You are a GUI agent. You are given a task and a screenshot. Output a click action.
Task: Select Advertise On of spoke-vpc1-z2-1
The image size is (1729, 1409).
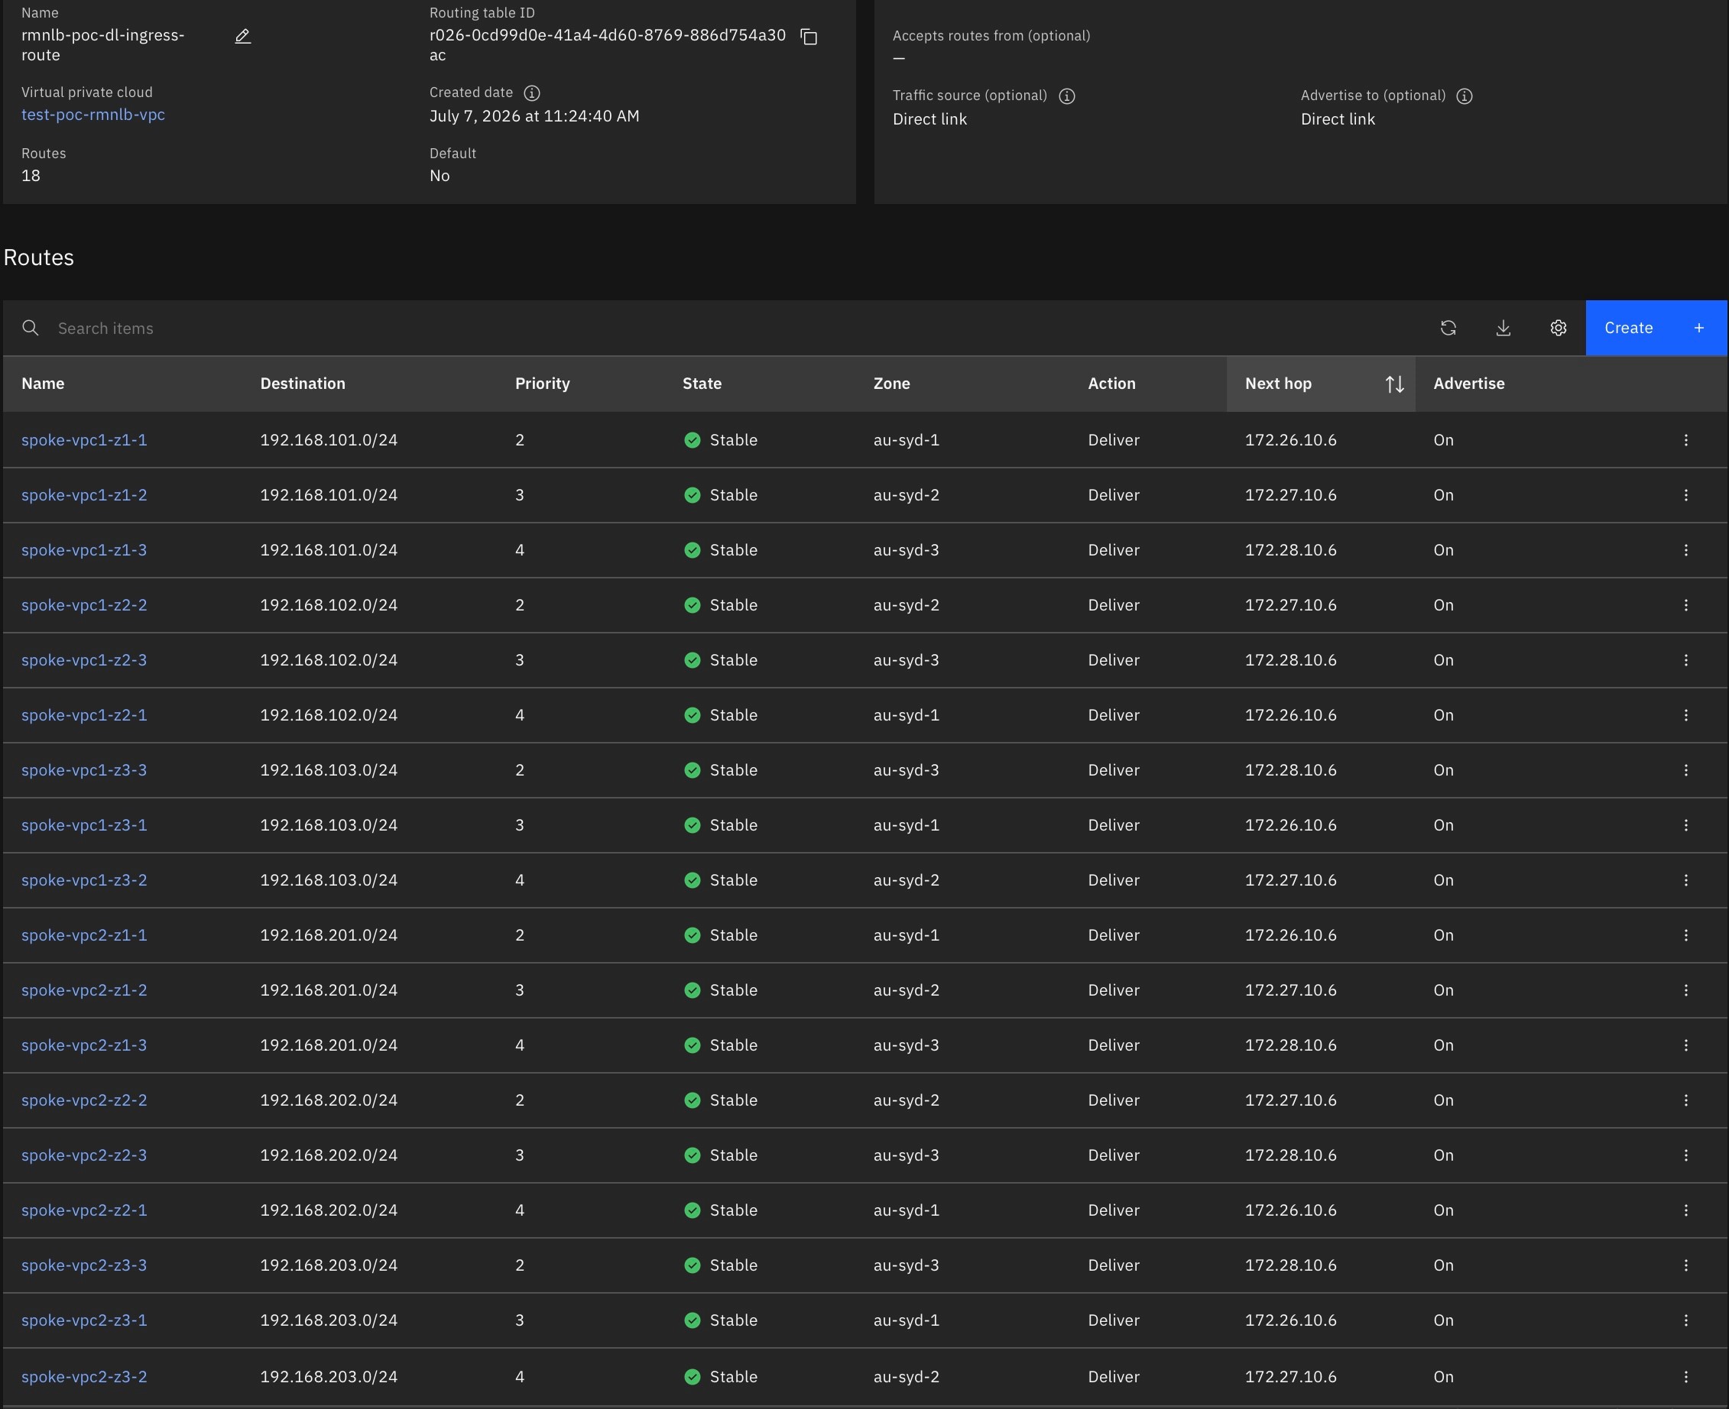coord(1443,715)
